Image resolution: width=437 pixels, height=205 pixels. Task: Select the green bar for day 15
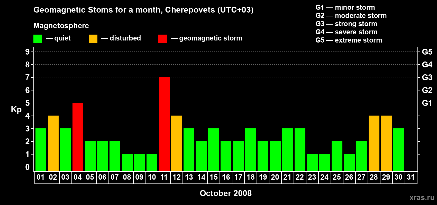pos(214,150)
